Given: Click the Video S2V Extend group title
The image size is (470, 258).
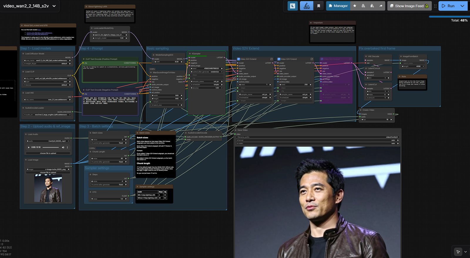Looking at the screenshot, I should click(x=246, y=48).
